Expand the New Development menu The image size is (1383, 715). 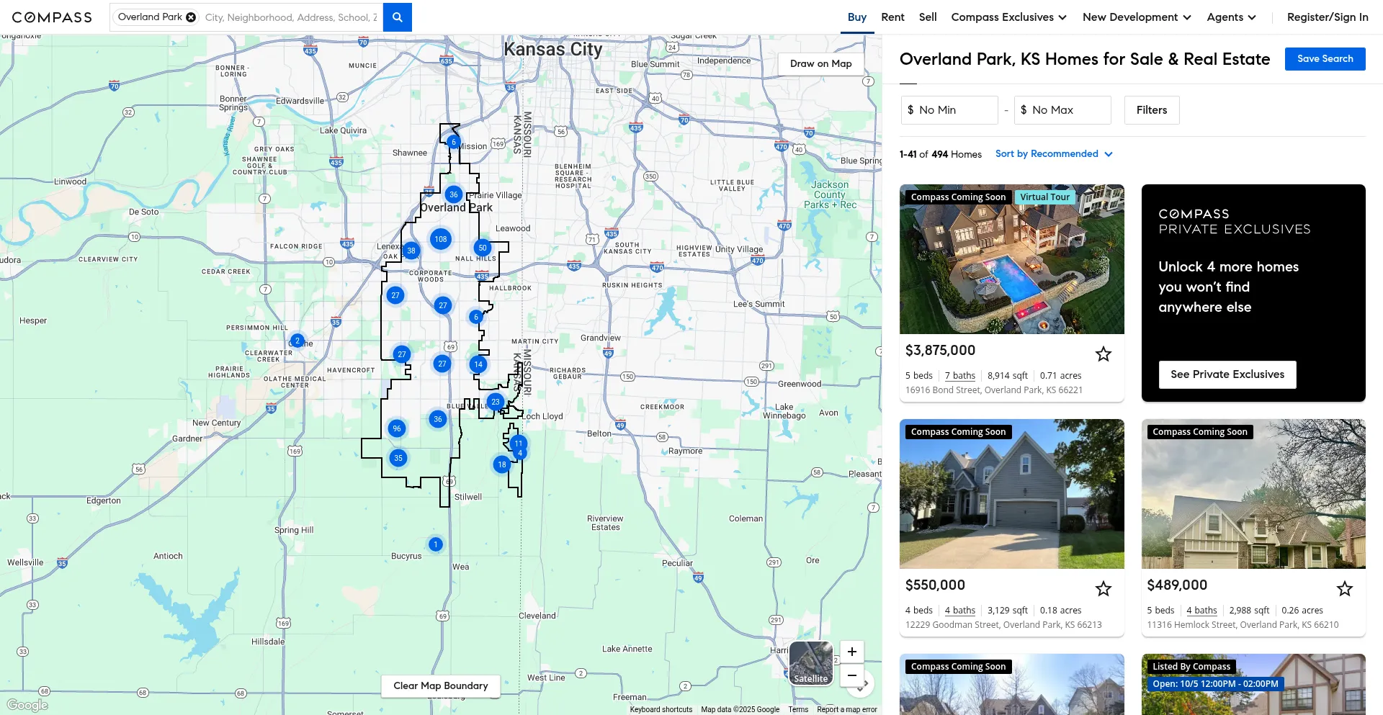(x=1137, y=17)
